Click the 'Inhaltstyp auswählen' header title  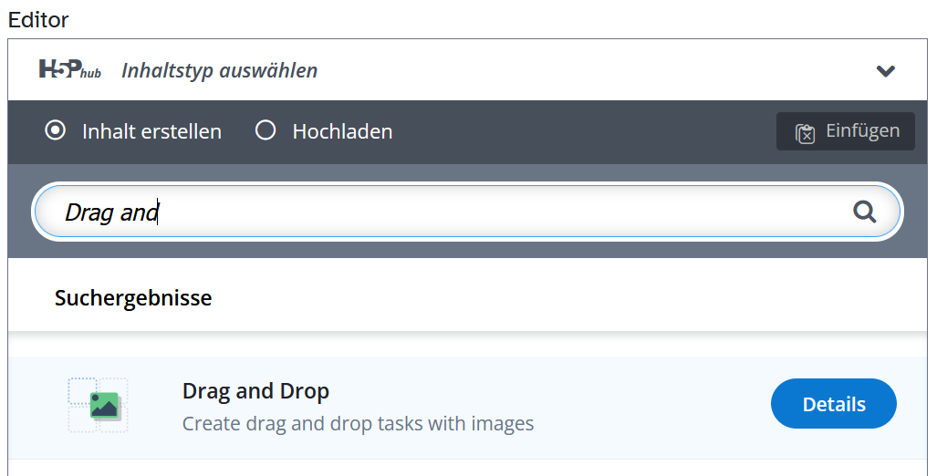(219, 70)
